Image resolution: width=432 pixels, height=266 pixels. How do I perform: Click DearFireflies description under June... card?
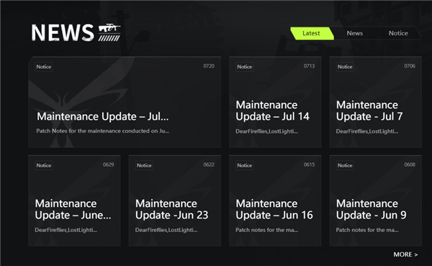tap(66, 230)
